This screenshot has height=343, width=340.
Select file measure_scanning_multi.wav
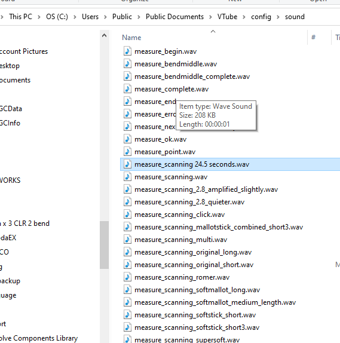(180, 240)
